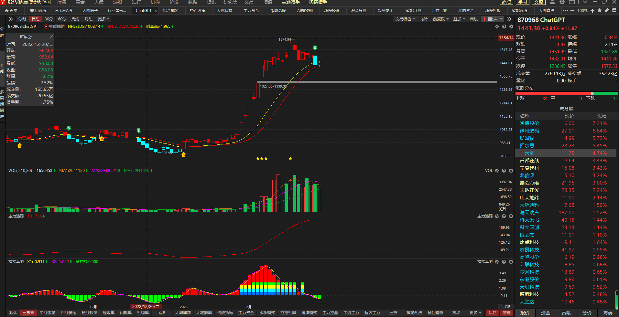Zoom out with the minus icon beside 100%
The height and width of the screenshot is (317, 619).
572,11
